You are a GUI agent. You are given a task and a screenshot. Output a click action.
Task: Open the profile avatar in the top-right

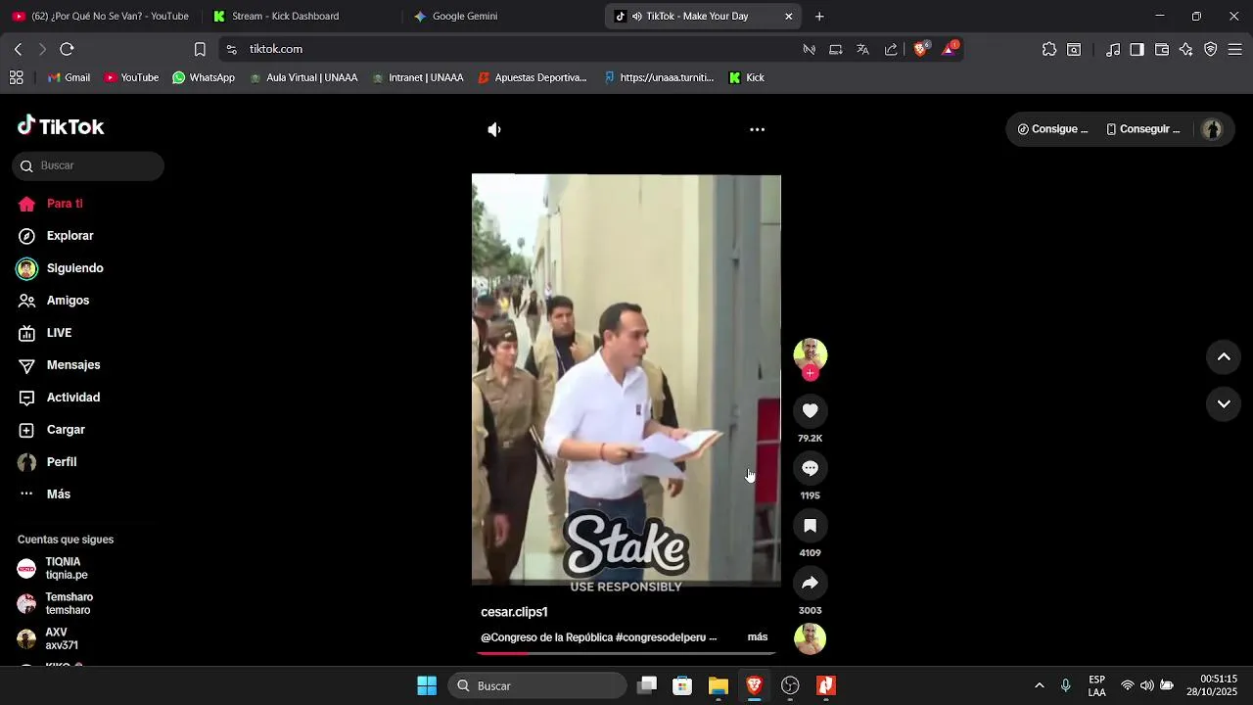tap(1212, 129)
